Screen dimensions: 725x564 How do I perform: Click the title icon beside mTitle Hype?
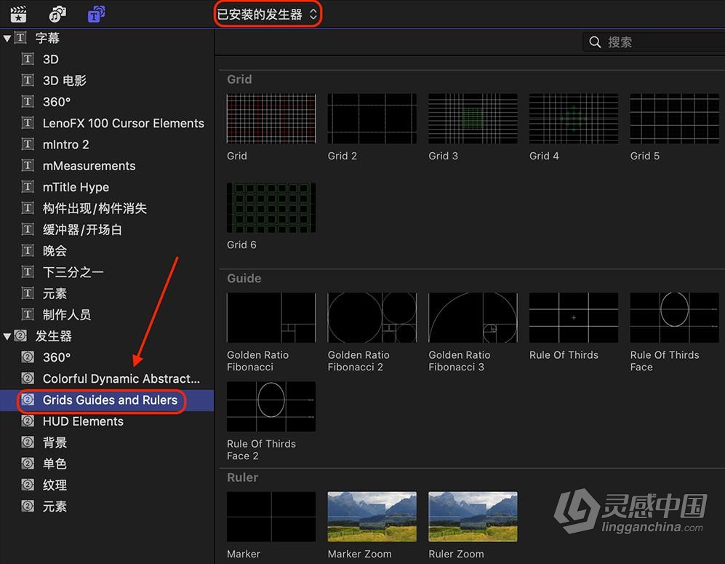pos(28,186)
